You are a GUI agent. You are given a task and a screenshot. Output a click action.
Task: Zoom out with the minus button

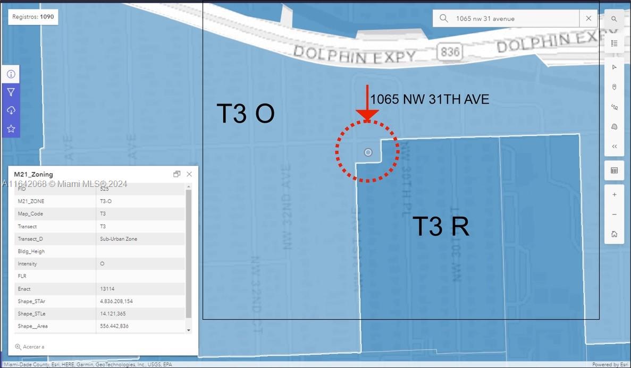pyautogui.click(x=614, y=215)
